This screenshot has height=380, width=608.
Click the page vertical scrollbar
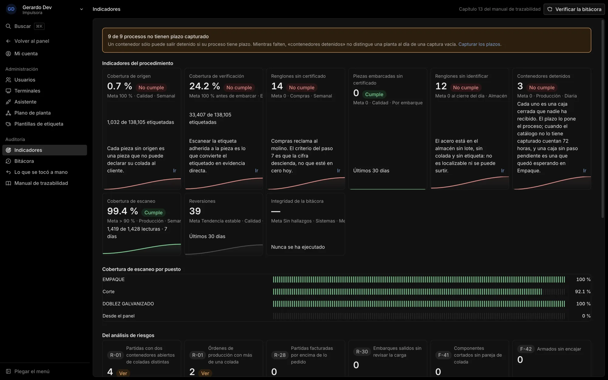click(603, 119)
